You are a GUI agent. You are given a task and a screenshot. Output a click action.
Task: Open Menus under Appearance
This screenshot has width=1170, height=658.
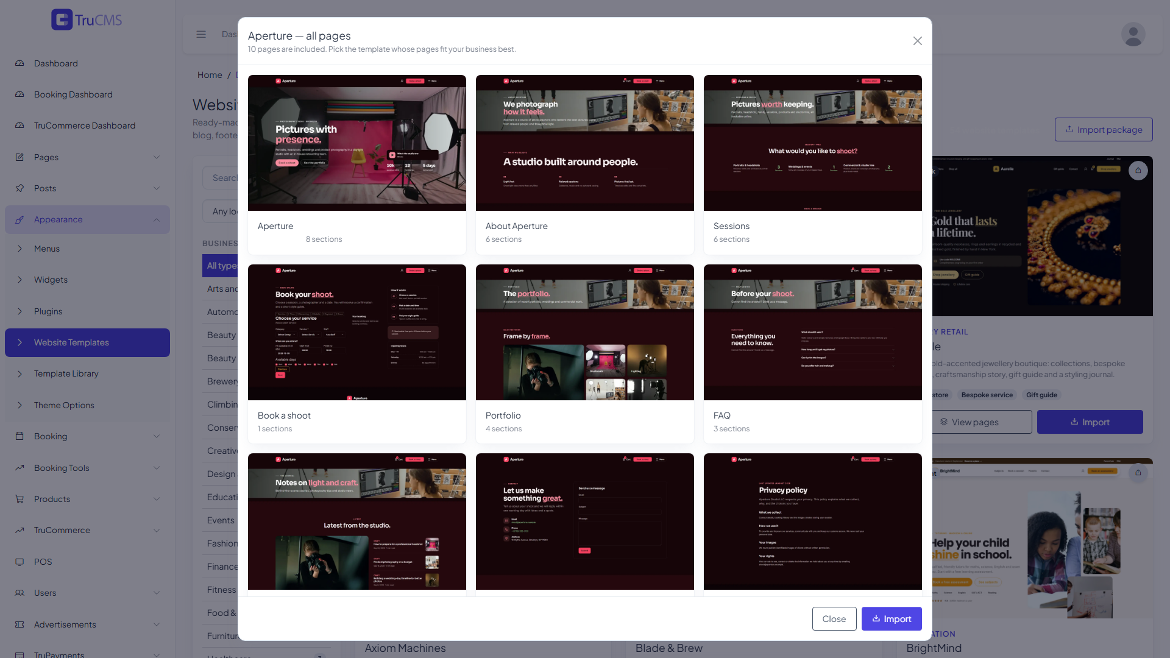click(x=87, y=249)
